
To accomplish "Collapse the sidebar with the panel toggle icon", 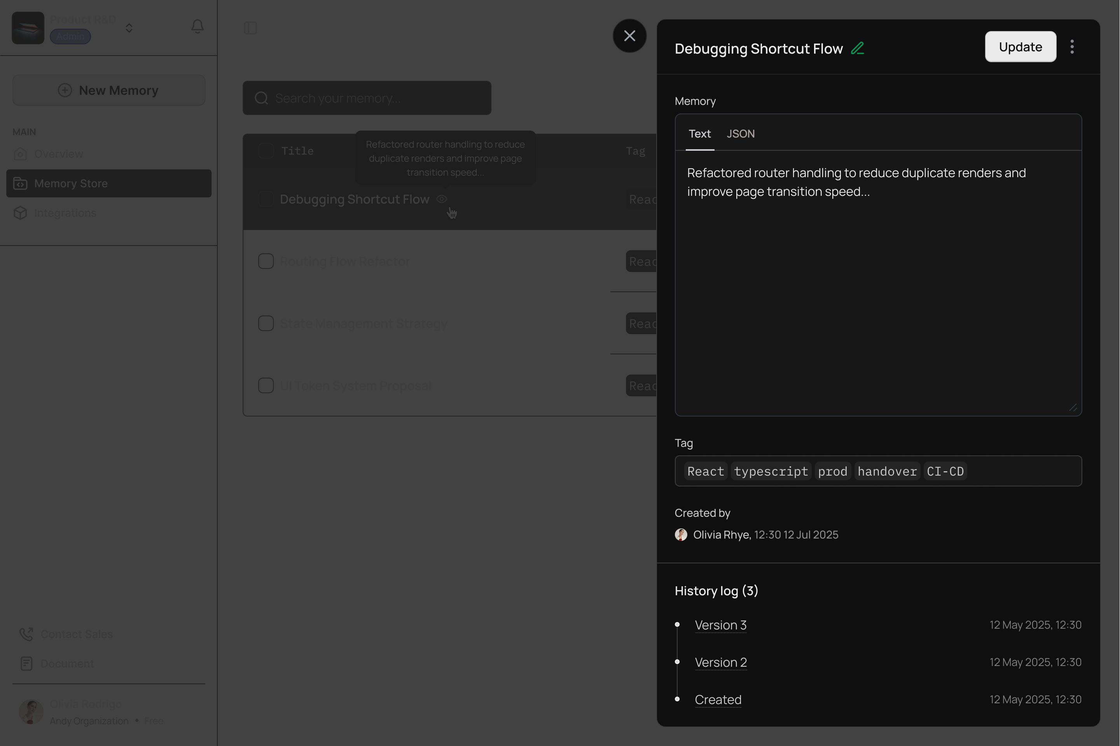I will click(250, 28).
